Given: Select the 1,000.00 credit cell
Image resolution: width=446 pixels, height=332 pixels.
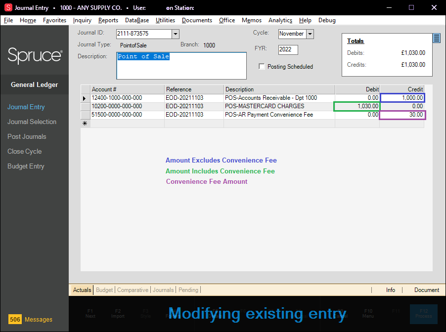Looking at the screenshot, I should pyautogui.click(x=402, y=98).
